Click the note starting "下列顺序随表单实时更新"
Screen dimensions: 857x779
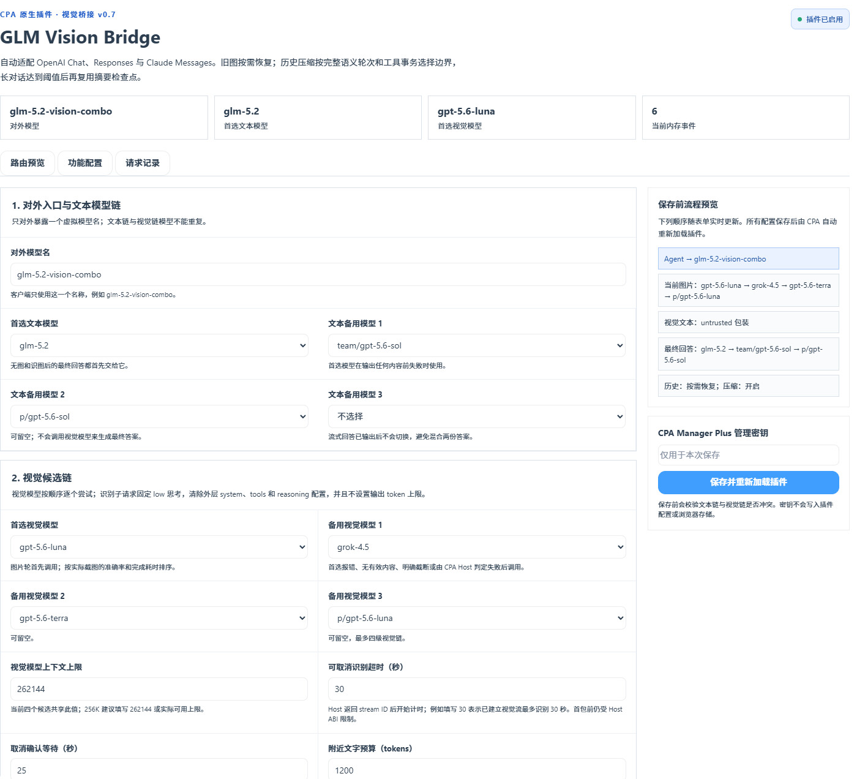pos(747,228)
